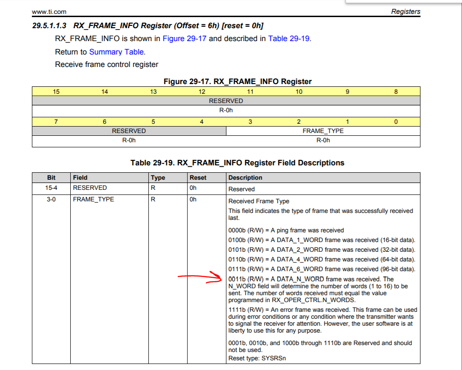Click the '0000b (R/W) = A ping frame' line
The width and height of the screenshot is (462, 370).
click(286, 230)
